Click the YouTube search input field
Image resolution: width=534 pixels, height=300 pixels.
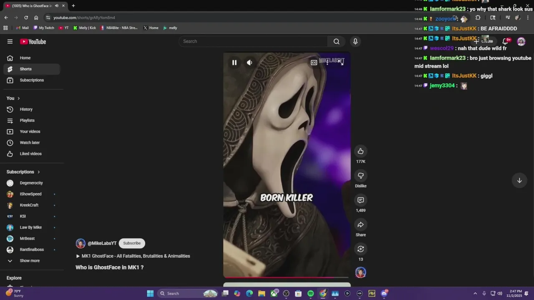[254, 41]
